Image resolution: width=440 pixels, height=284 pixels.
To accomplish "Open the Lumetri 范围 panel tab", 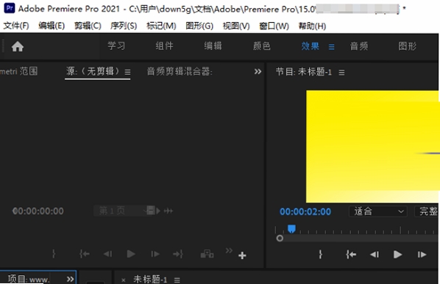I will pos(19,71).
